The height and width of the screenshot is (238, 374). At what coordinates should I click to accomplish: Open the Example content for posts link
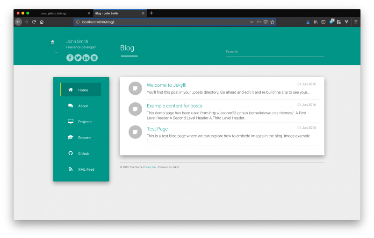[174, 106]
